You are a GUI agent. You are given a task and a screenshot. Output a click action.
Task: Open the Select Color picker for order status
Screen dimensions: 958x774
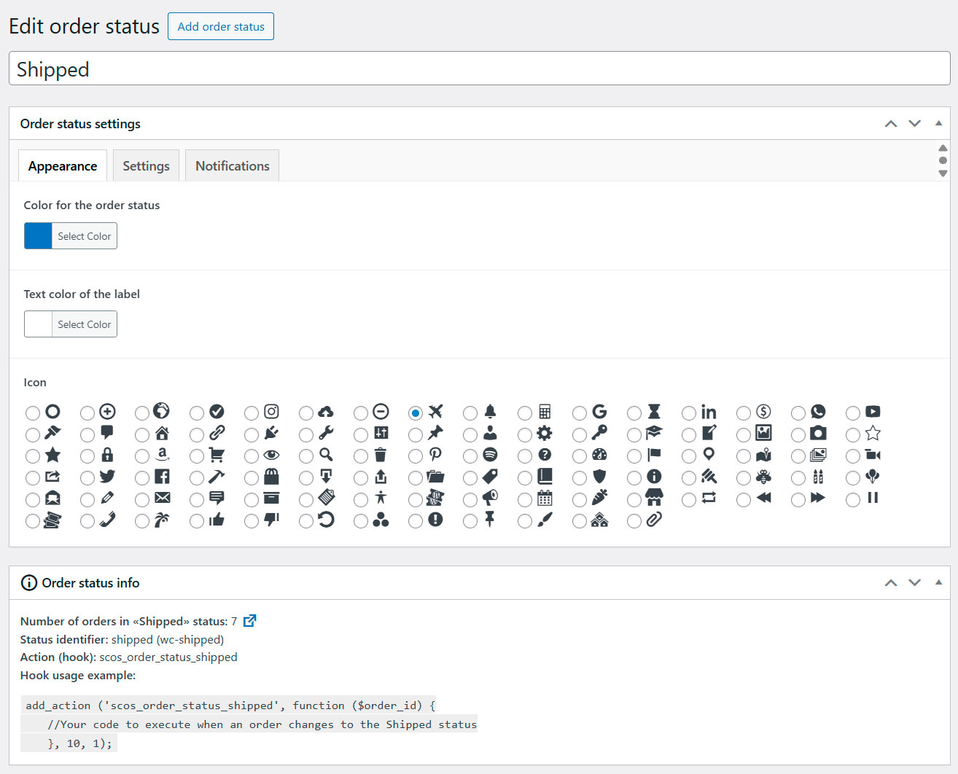coord(84,235)
